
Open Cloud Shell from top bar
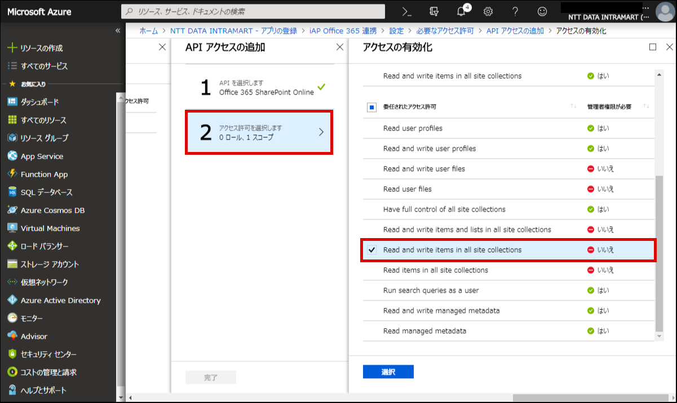[x=406, y=11]
